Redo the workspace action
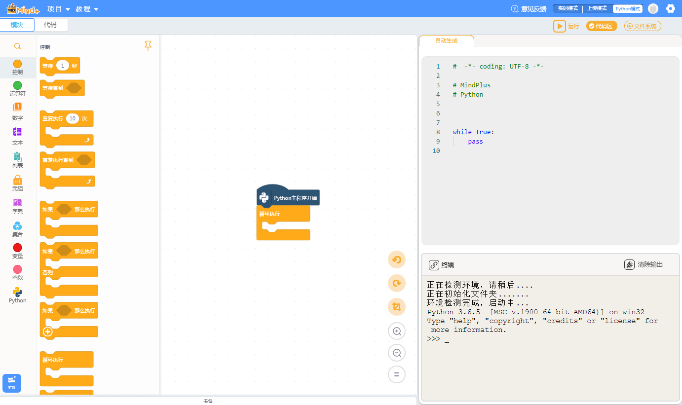 (x=396, y=283)
